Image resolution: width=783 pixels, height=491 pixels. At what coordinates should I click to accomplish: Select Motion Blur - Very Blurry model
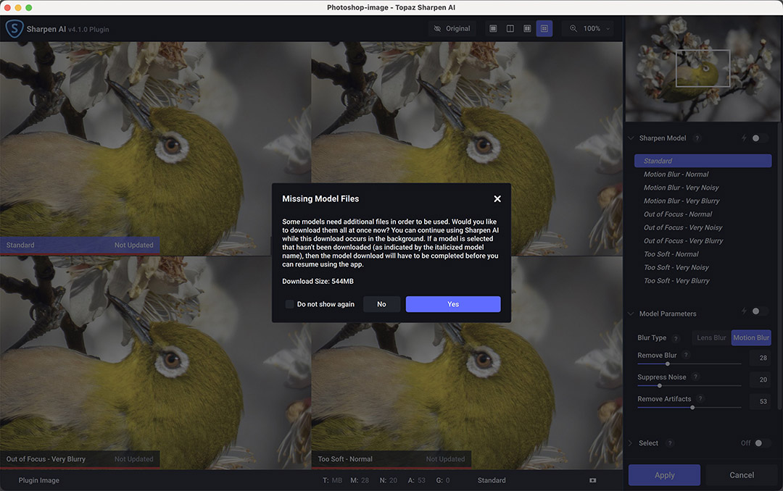point(703,201)
